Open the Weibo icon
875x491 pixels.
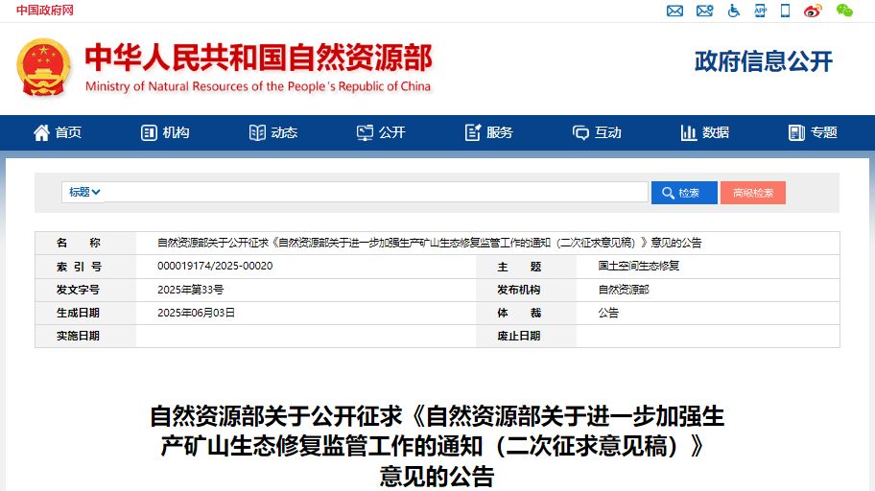pos(814,11)
